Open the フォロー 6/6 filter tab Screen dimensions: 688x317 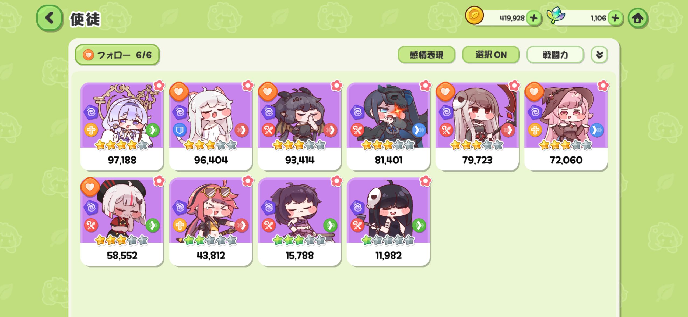click(117, 55)
